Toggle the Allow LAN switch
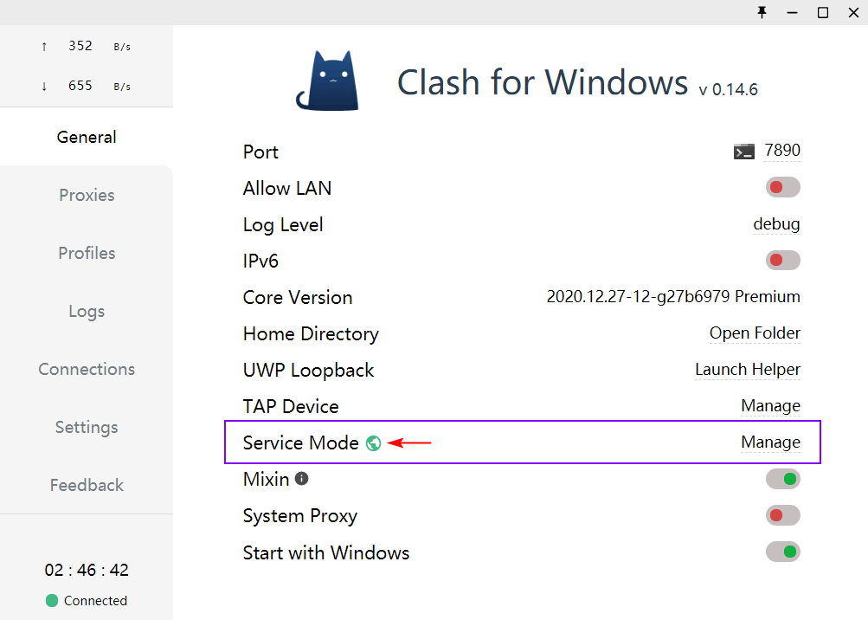Viewport: 868px width, 620px height. point(782,187)
